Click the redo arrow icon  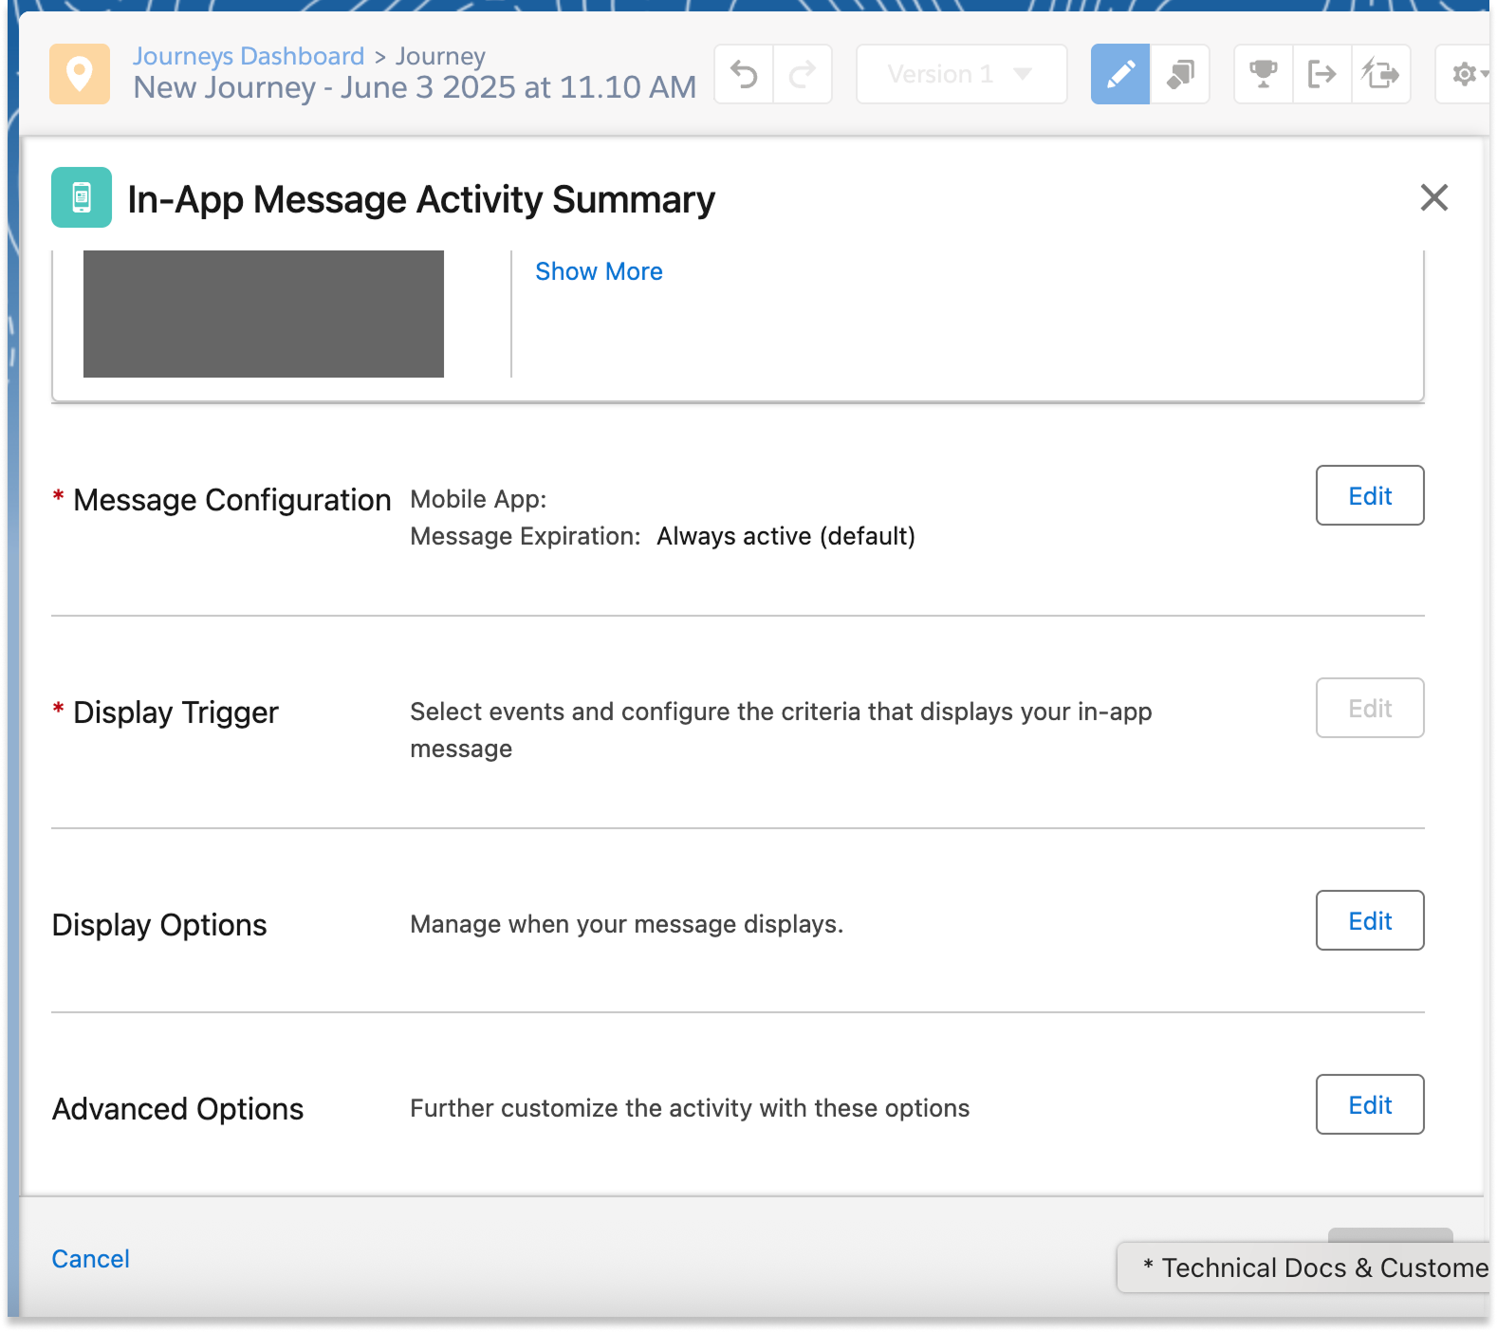click(x=803, y=74)
